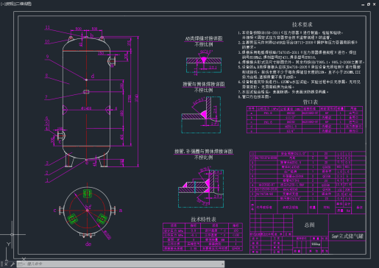Select lower-left green support pad in plan view
379x268 pixels.
tap(73, 219)
